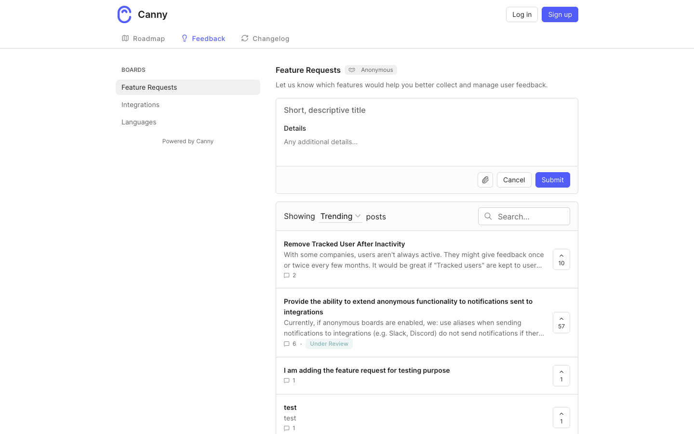
Task: Click the Anonymous badge next to Feature Requests
Action: [x=371, y=70]
